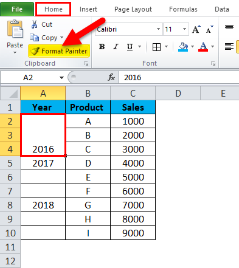Viewport: 239px width, 268px height.
Task: Open the Calibri font name dropdown
Action: tap(158, 29)
